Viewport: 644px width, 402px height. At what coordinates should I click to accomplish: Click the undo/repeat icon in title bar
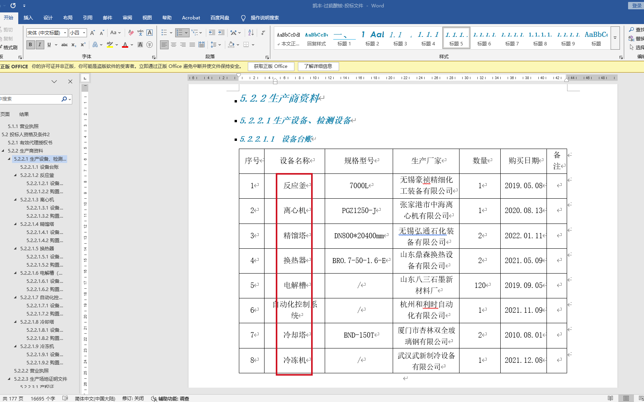[x=13, y=6]
